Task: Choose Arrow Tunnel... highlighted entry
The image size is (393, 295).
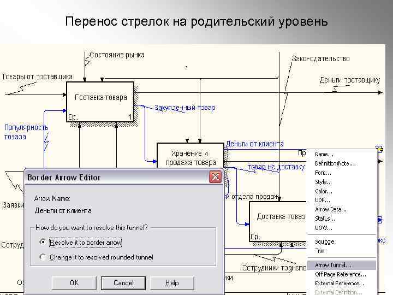Action: coord(342,265)
